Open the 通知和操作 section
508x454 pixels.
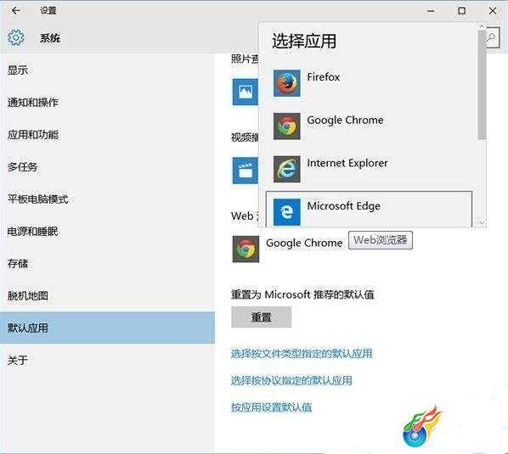pos(33,102)
